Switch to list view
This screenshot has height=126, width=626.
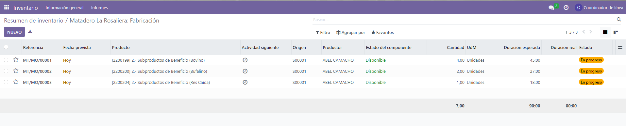[x=605, y=32]
